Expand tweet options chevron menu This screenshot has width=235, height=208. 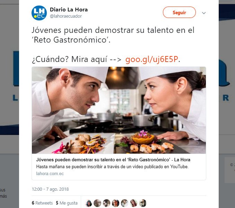pyautogui.click(x=204, y=13)
